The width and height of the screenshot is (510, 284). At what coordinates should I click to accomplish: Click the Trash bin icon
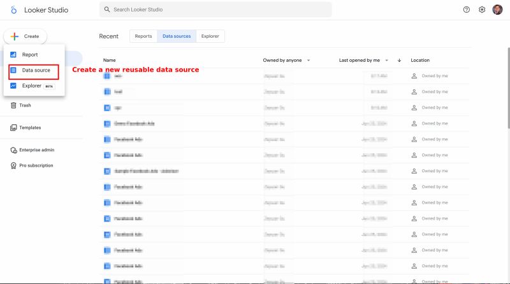click(13, 105)
